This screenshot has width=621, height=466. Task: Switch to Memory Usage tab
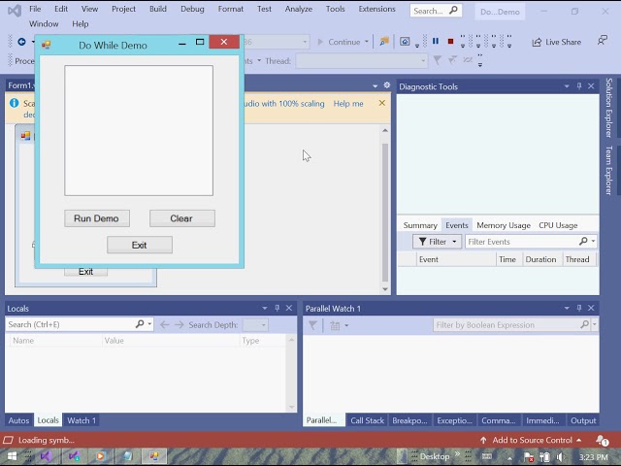503,225
